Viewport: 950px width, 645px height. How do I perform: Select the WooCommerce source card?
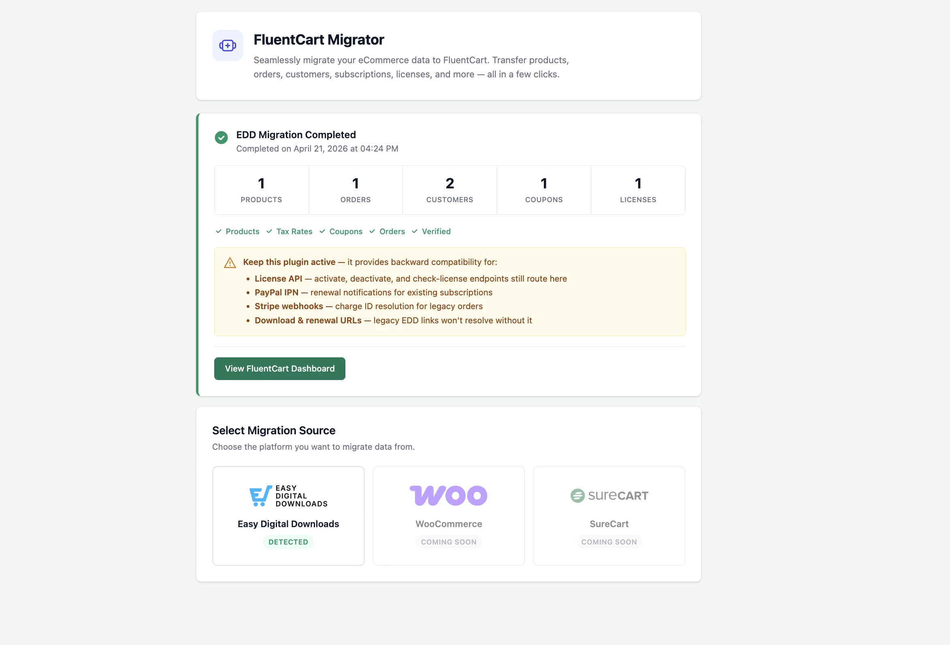coord(448,516)
